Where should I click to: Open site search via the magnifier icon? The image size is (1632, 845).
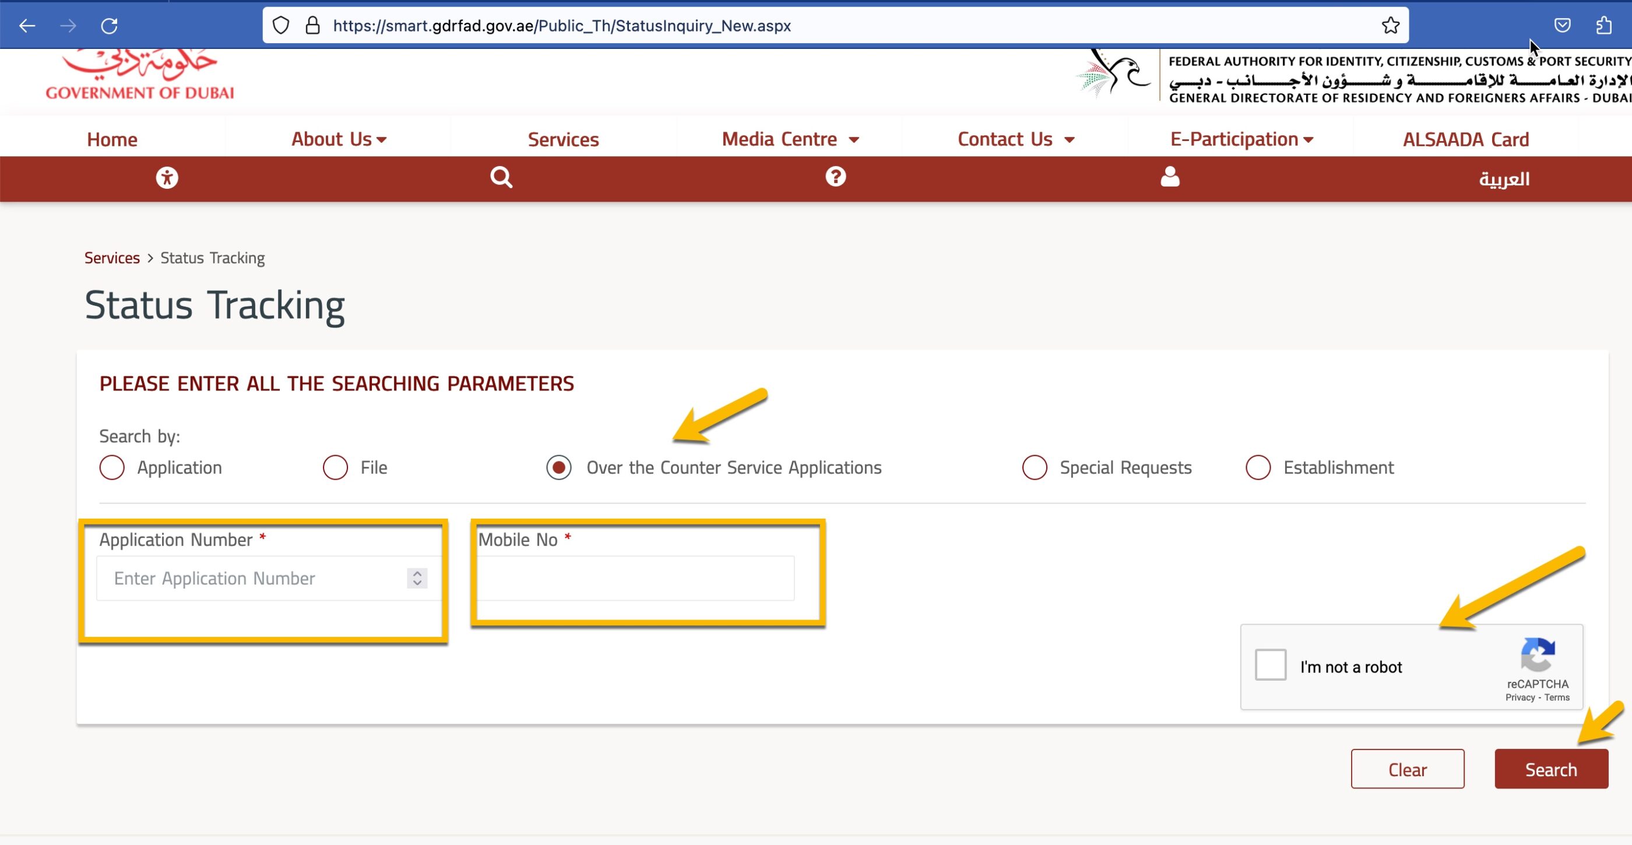click(501, 178)
